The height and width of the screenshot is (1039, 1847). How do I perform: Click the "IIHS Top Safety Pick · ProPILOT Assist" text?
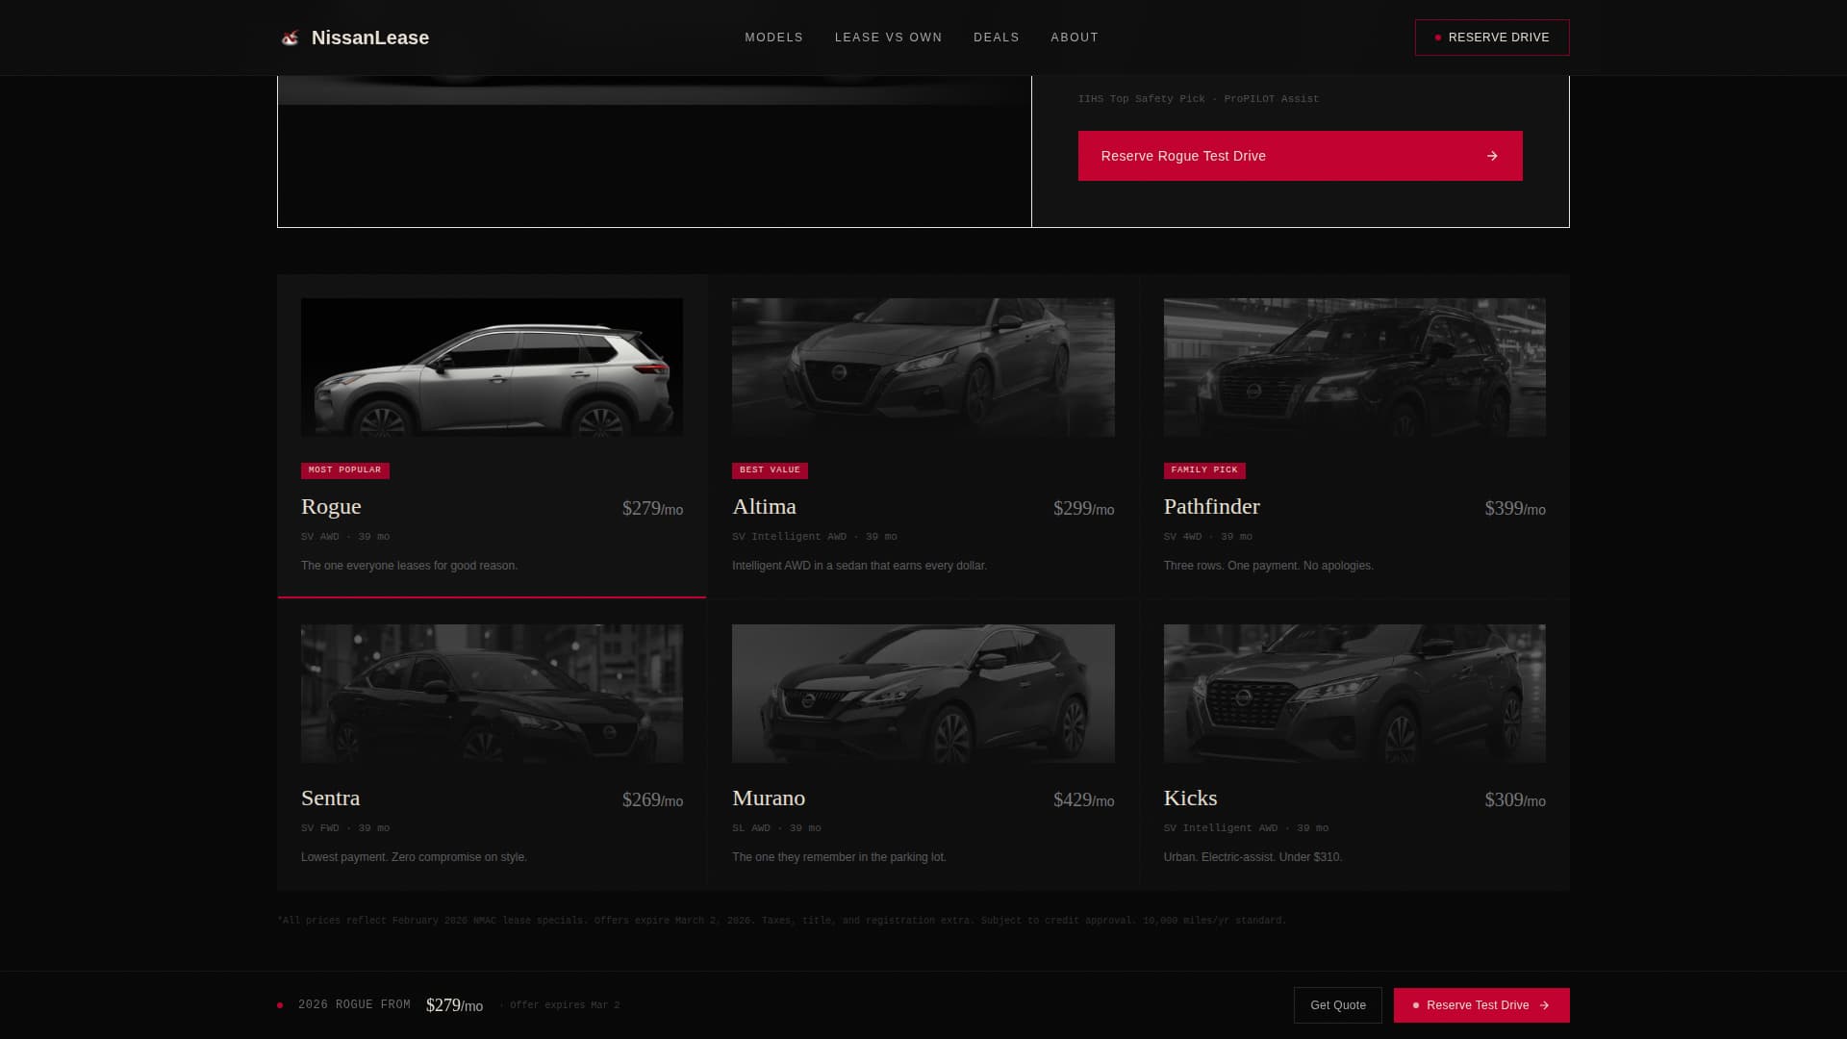tap(1198, 99)
